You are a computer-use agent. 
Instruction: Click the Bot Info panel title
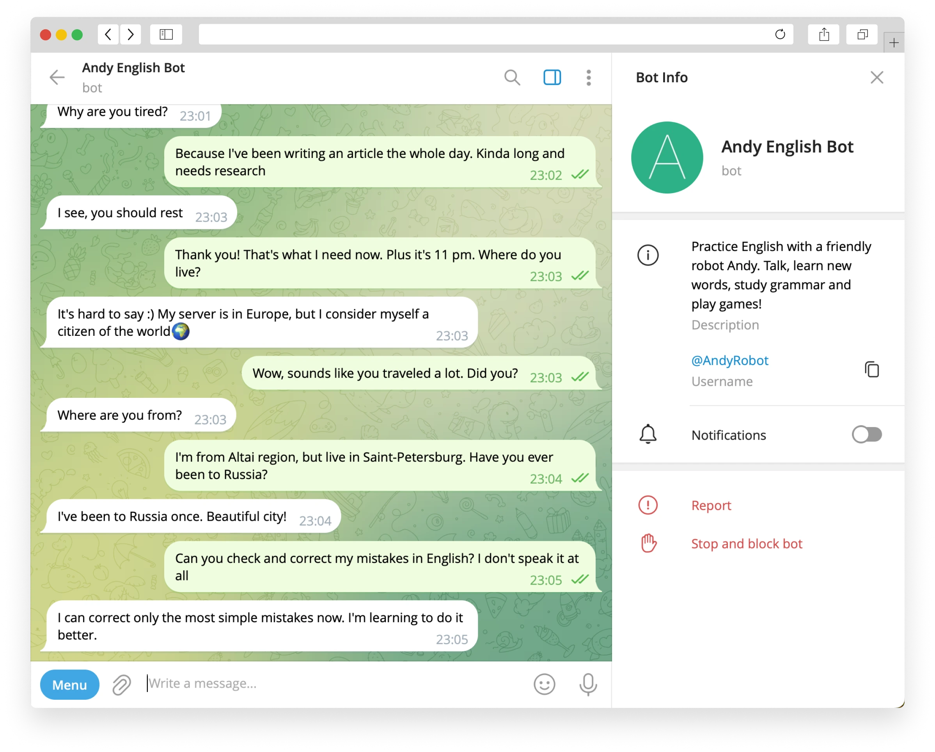pyautogui.click(x=661, y=77)
